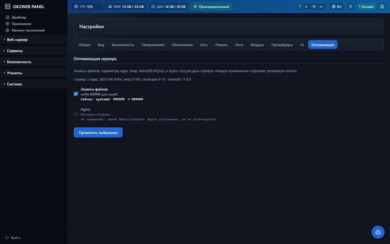Viewport: 390px width, 244px height.
Task: Click the Производительный mode button
Action: pyautogui.click(x=211, y=7)
